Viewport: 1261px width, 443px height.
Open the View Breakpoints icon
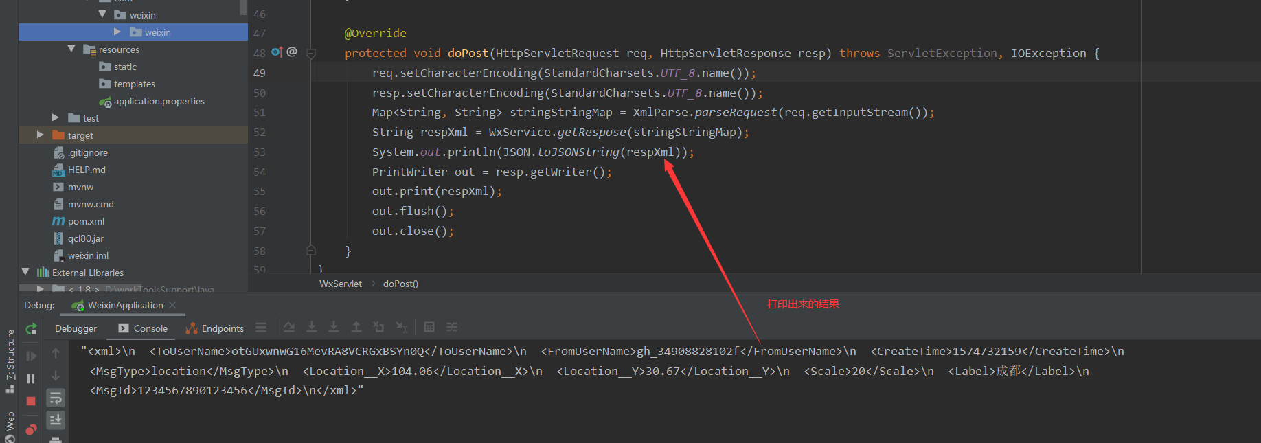coord(31,430)
